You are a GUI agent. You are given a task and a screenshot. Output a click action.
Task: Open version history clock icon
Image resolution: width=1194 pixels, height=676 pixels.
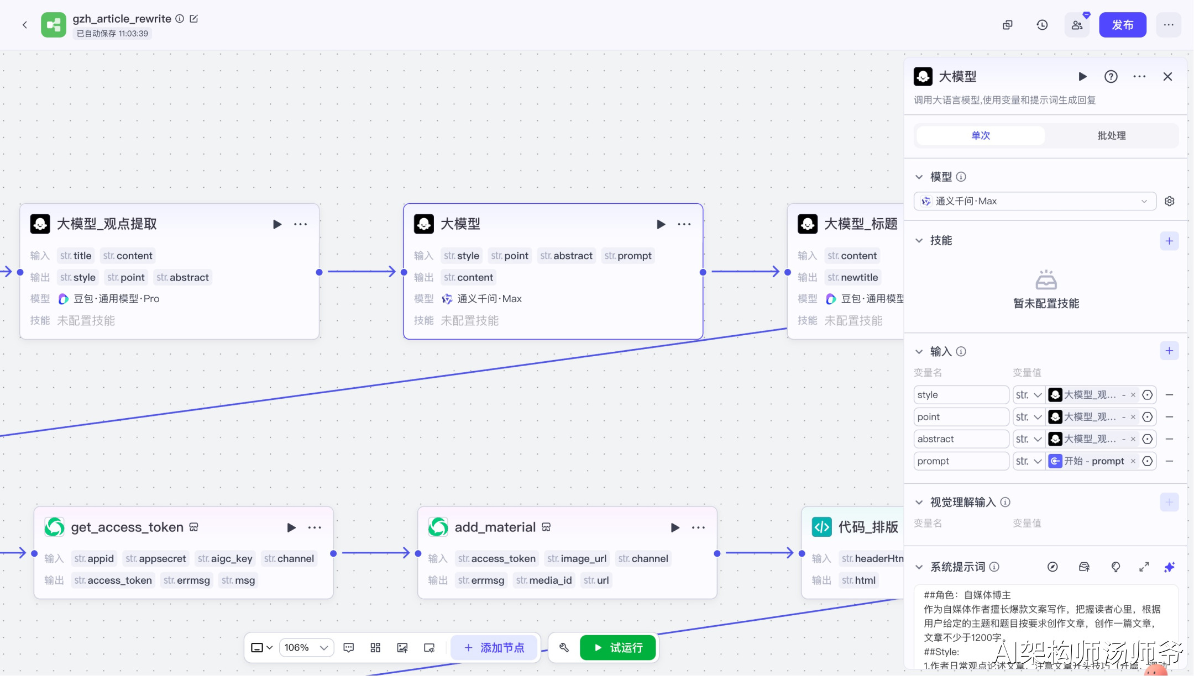click(x=1042, y=25)
